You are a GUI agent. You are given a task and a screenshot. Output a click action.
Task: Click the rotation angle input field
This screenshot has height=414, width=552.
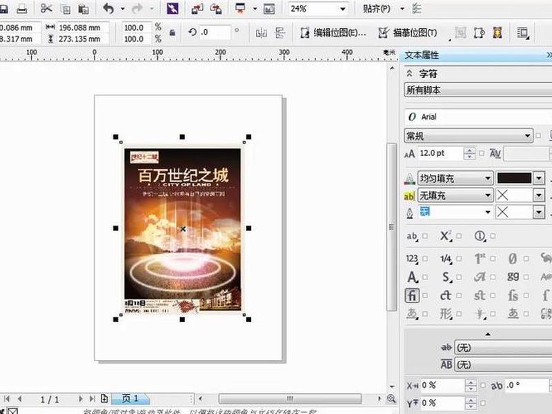pyautogui.click(x=215, y=32)
